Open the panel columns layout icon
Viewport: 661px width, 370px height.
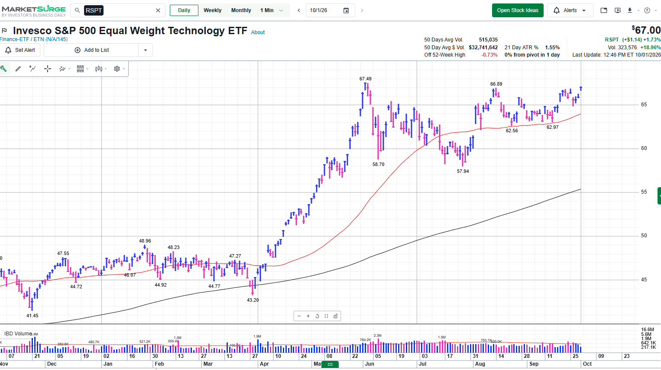coord(80,69)
